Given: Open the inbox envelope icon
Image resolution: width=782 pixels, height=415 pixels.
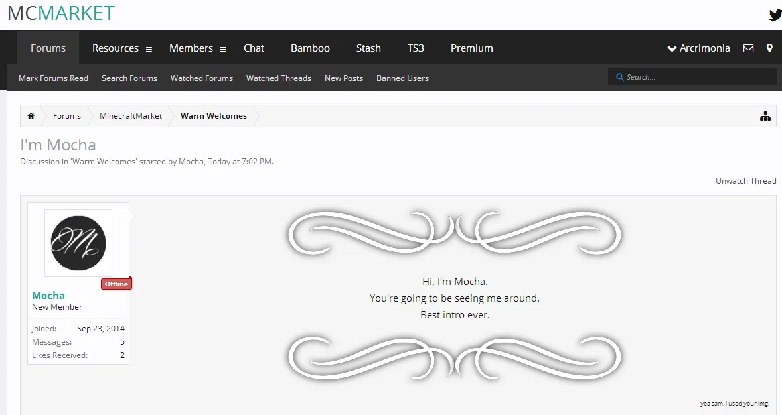Looking at the screenshot, I should pos(748,48).
